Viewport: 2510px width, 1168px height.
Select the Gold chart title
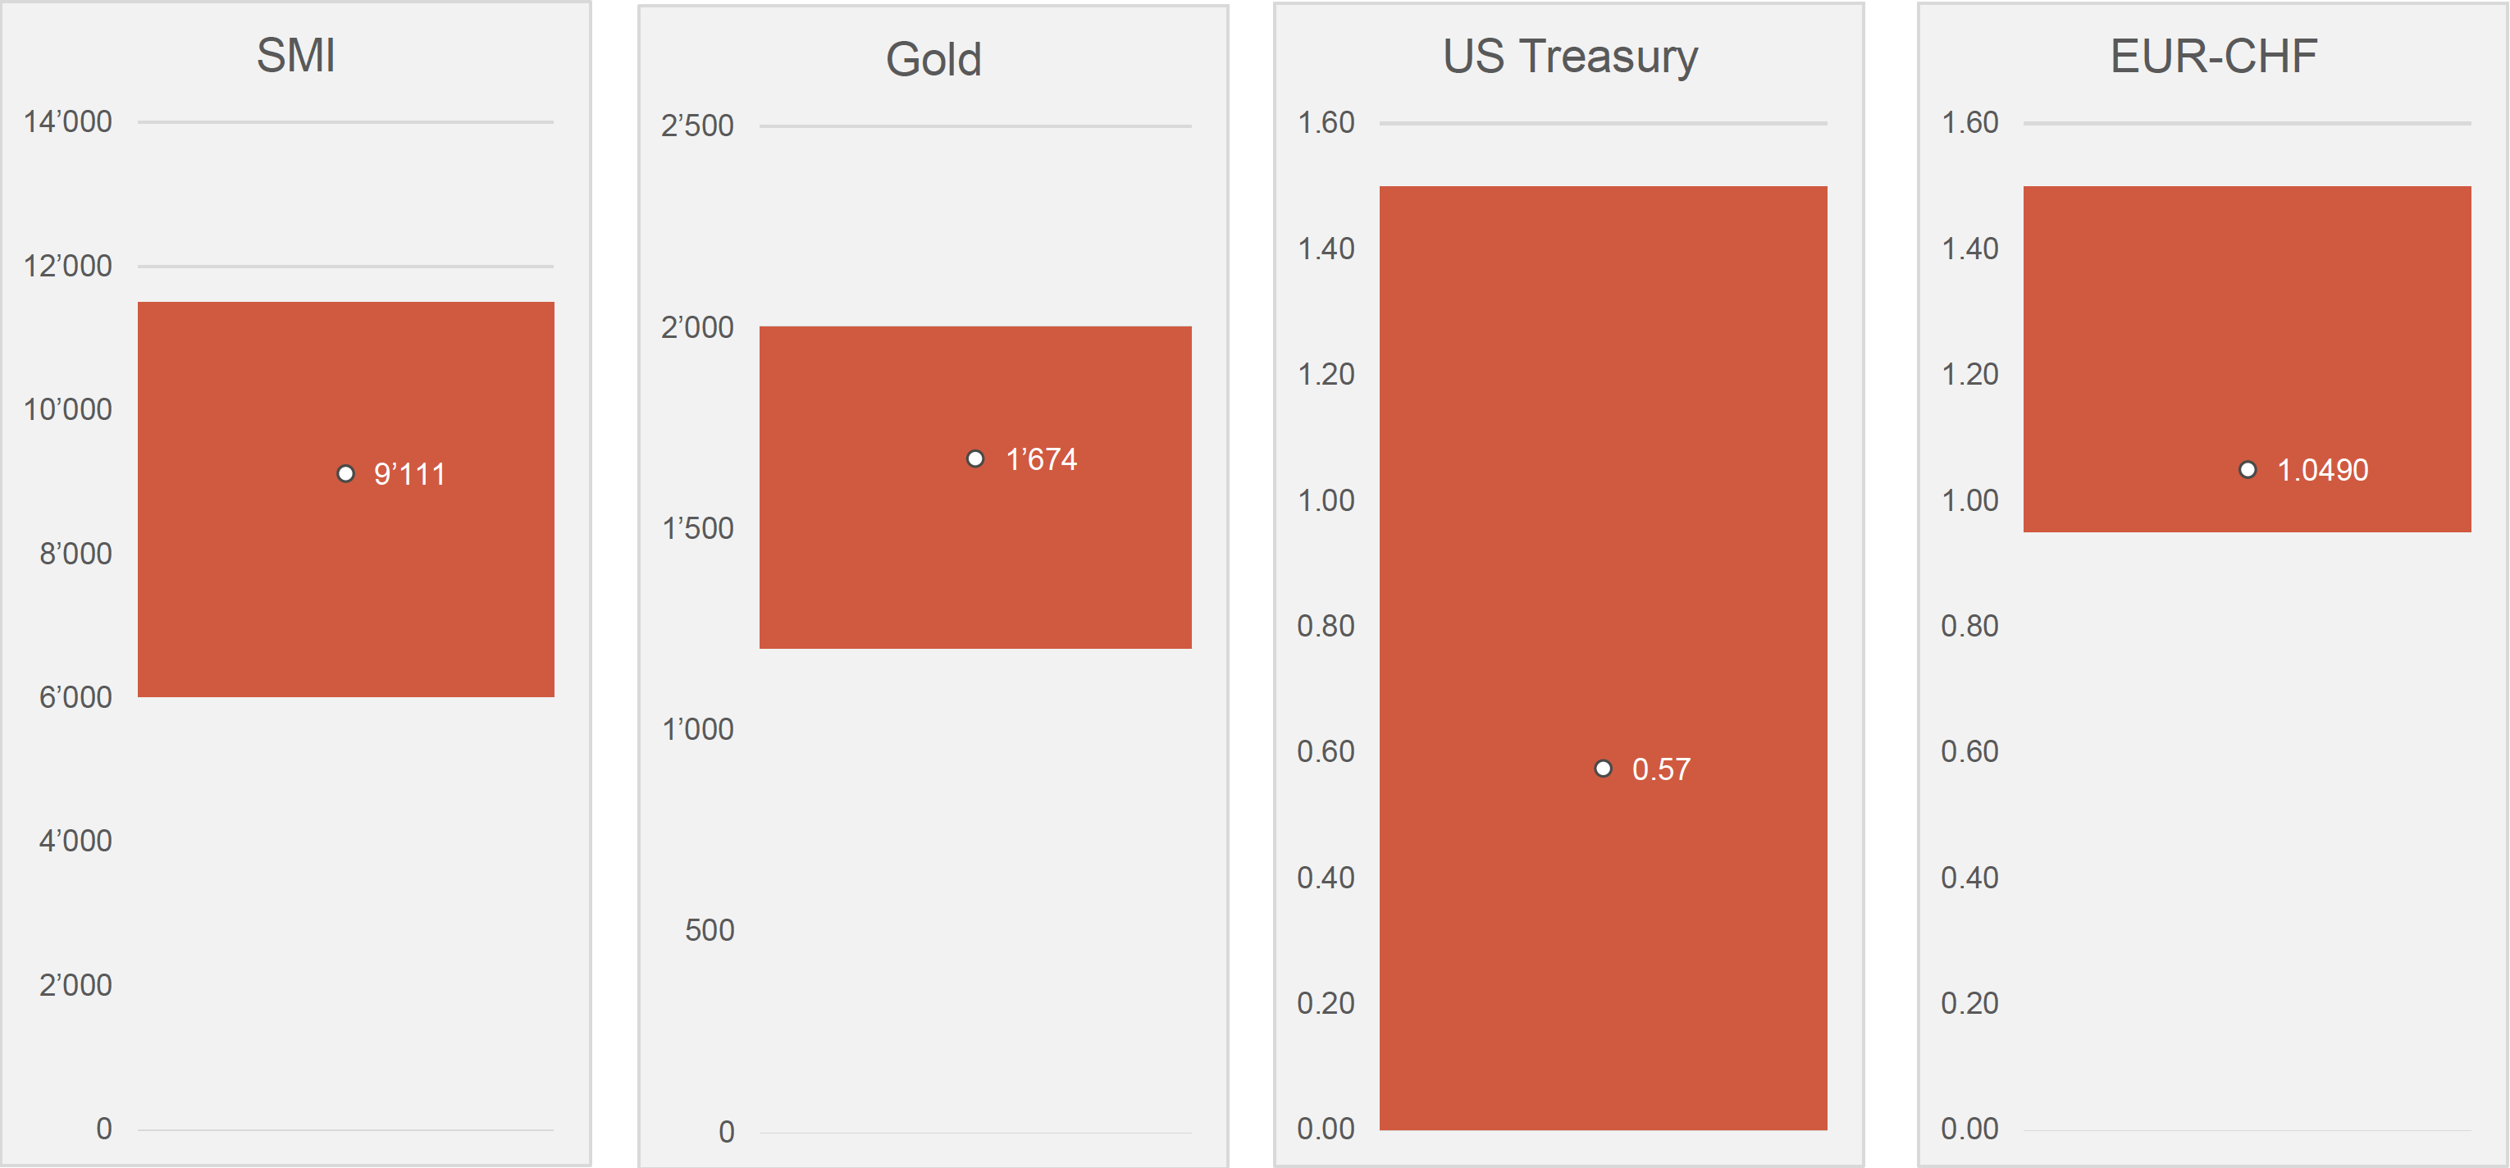pos(933,59)
